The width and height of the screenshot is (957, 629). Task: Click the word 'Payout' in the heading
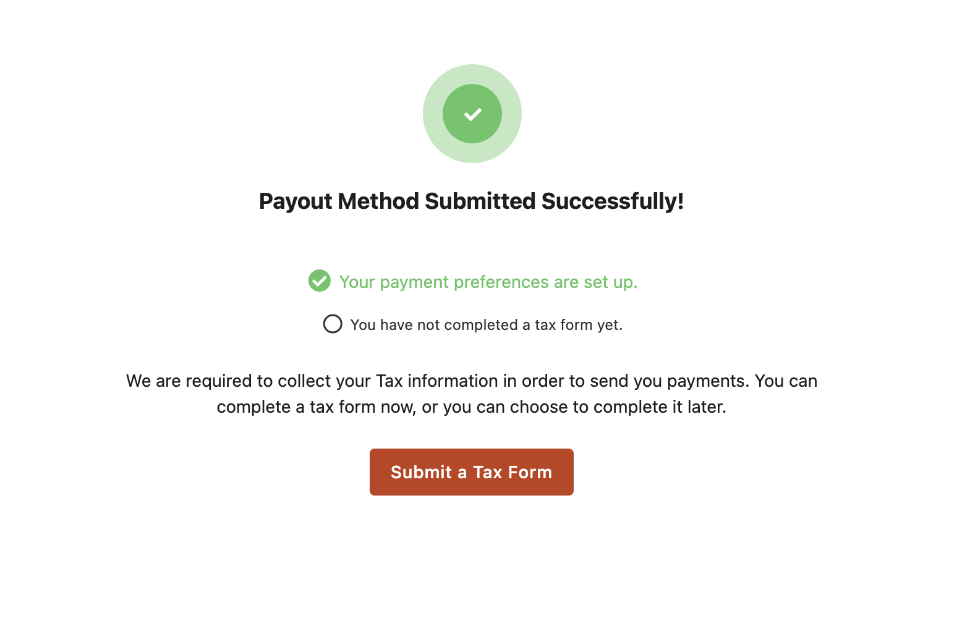pyautogui.click(x=296, y=201)
